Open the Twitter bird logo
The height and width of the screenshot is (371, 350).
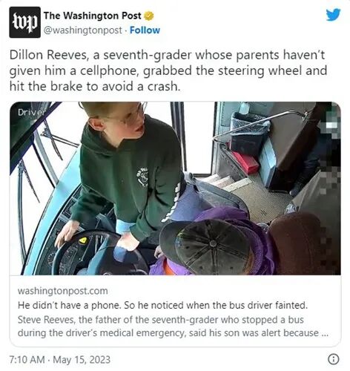[333, 15]
